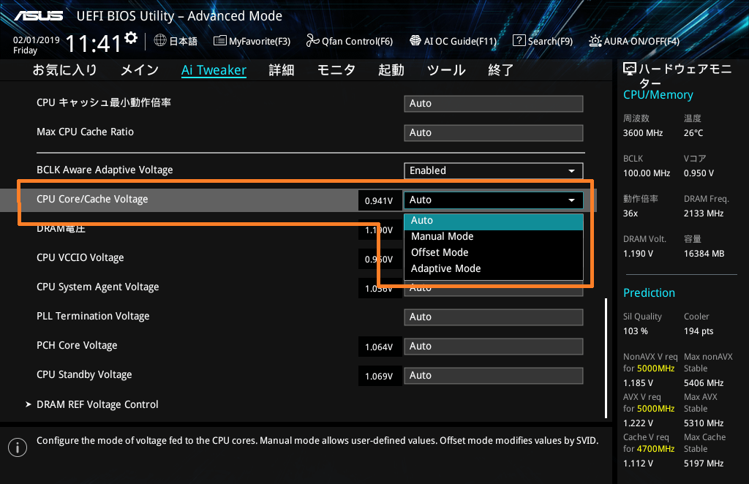749x484 pixels.
Task: Open the 起動 tab
Action: coord(391,70)
